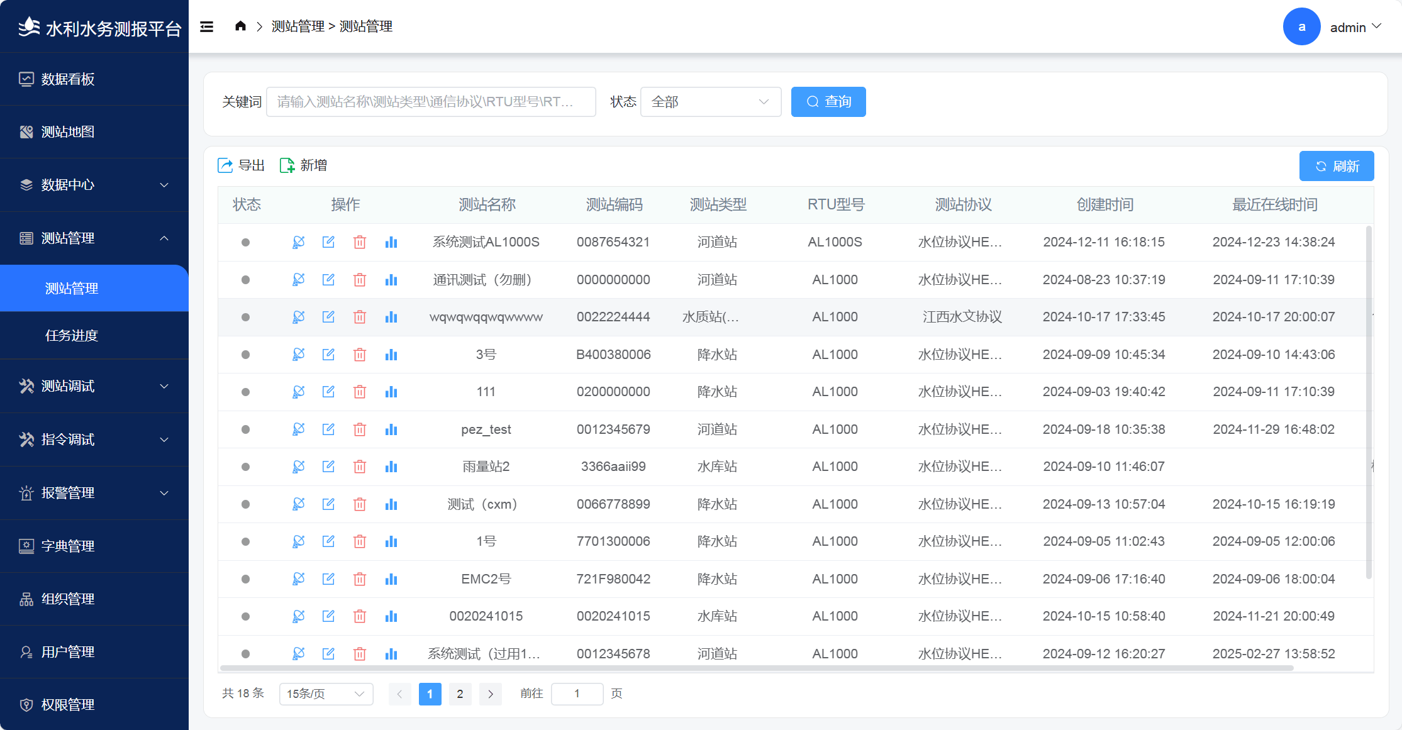This screenshot has height=730, width=1402.
Task: Open edit for 雨量站2 row
Action: (328, 467)
